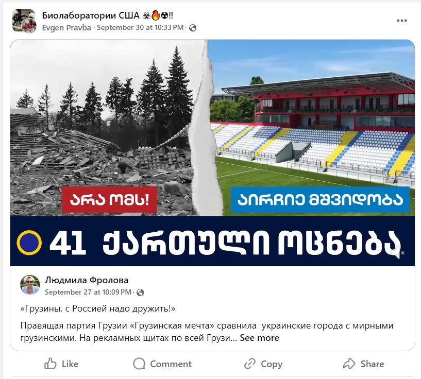Click the chain-link Copy icon

[250, 364]
